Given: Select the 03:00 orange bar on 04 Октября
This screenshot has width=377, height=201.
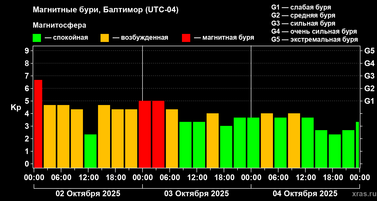Looking at the screenshot, I should point(267,141).
